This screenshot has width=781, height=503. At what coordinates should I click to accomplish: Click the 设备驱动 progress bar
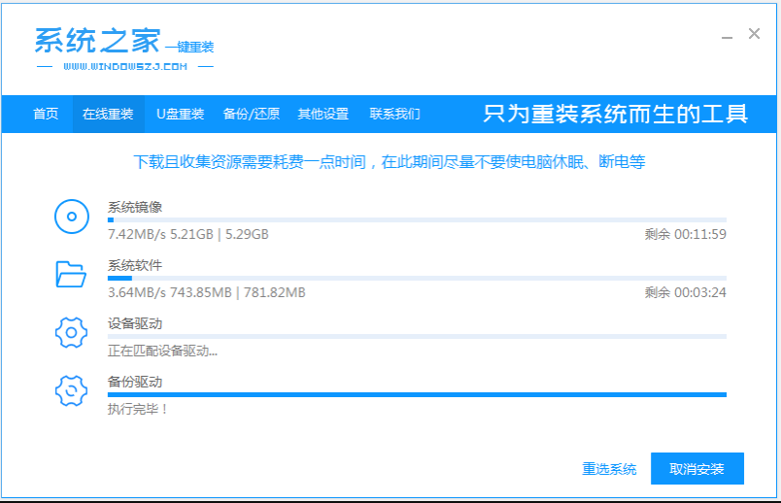point(417,336)
